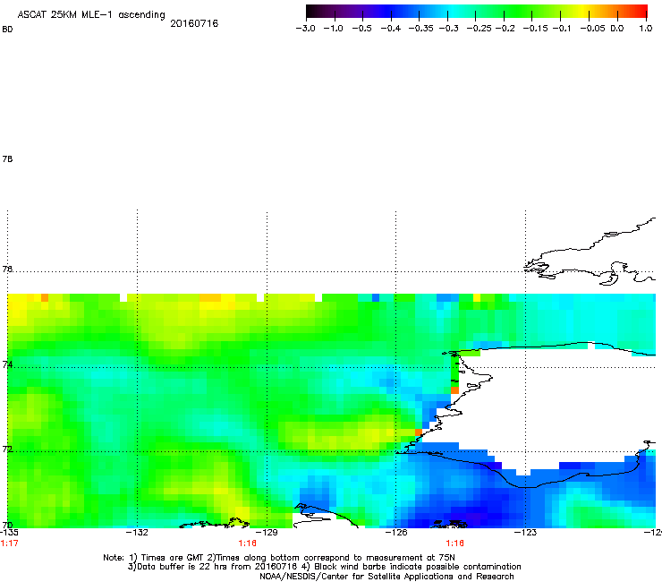Click the 70 latitude axis label
This screenshot has height=582, width=662.
pos(7,525)
